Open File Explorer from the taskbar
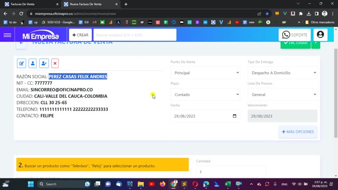This screenshot has height=190, width=338. (x=140, y=184)
